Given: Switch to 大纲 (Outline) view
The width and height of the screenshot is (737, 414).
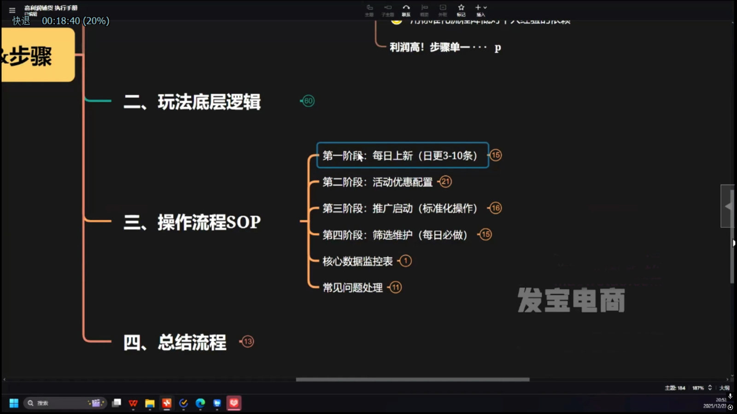Looking at the screenshot, I should (725, 388).
